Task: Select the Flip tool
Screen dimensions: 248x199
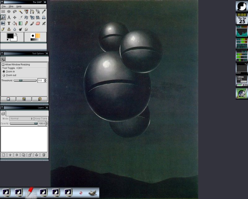Action: pyautogui.click(x=3, y=23)
